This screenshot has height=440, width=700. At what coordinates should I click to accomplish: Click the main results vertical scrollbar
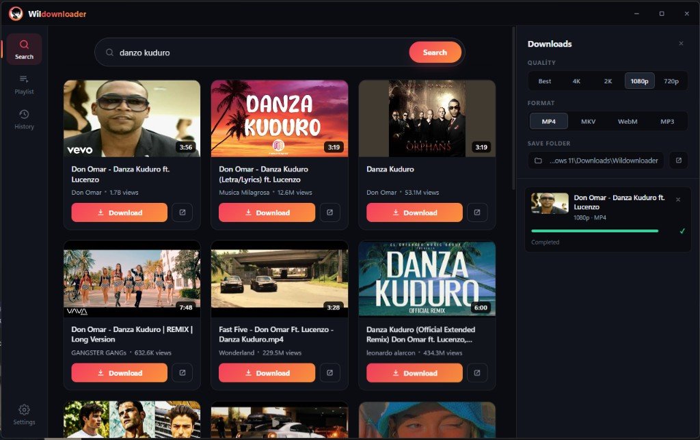point(513,107)
